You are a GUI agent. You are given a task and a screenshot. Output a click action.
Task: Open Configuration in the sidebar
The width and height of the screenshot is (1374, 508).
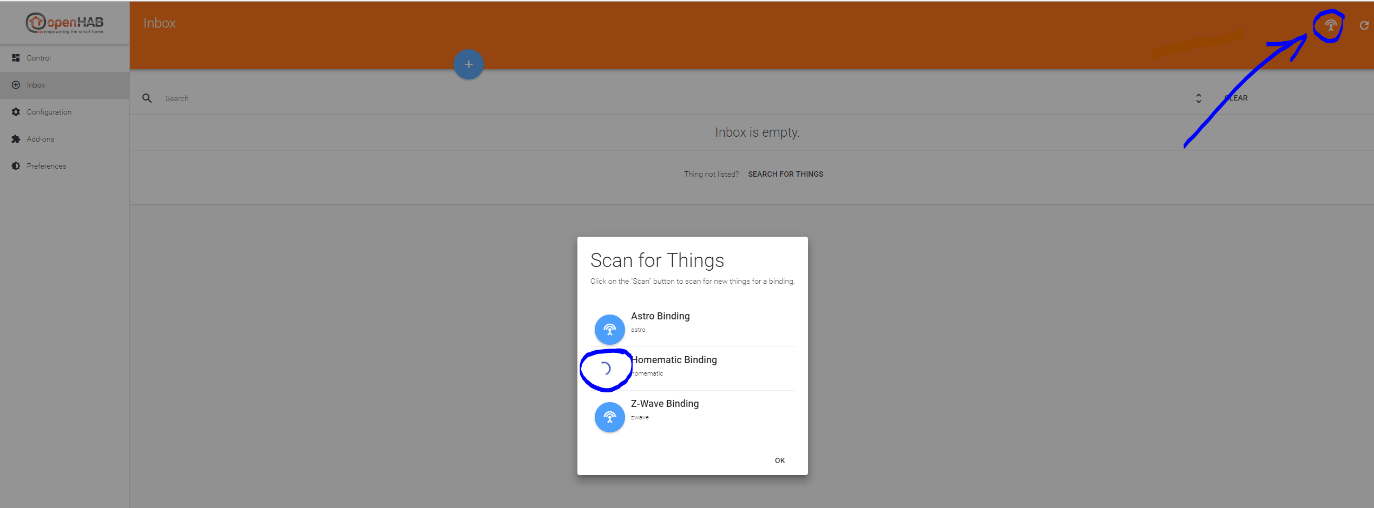pyautogui.click(x=64, y=112)
